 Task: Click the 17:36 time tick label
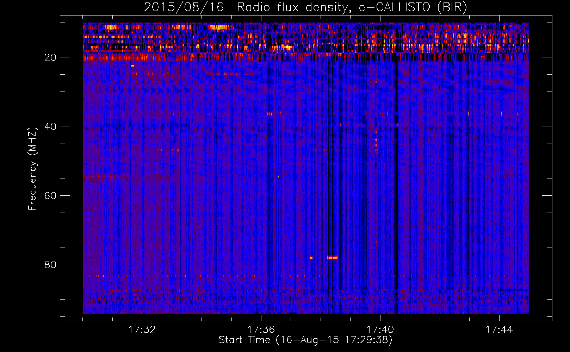point(261,329)
